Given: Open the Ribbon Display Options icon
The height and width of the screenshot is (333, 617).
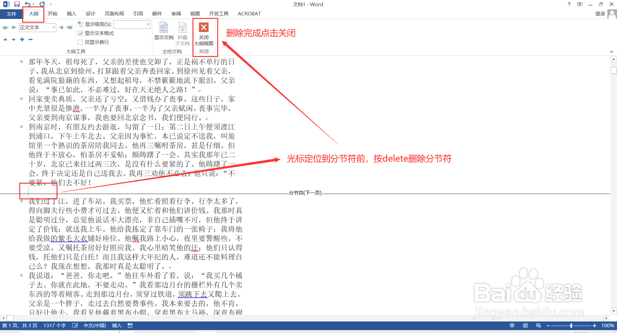Looking at the screenshot, I should tap(580, 4).
